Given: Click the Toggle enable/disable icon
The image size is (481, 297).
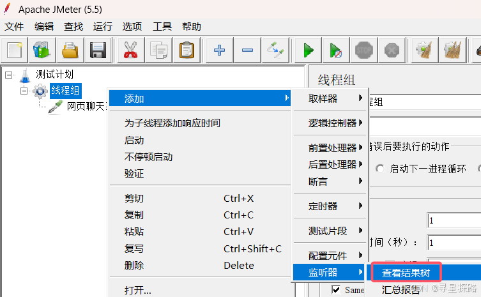Looking at the screenshot, I should point(275,50).
